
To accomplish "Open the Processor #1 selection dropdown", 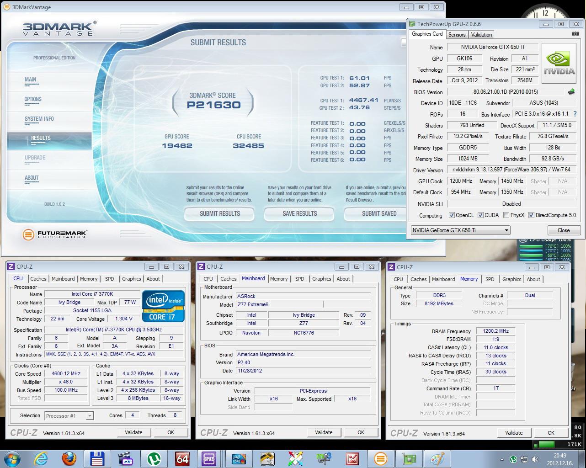I will click(69, 415).
